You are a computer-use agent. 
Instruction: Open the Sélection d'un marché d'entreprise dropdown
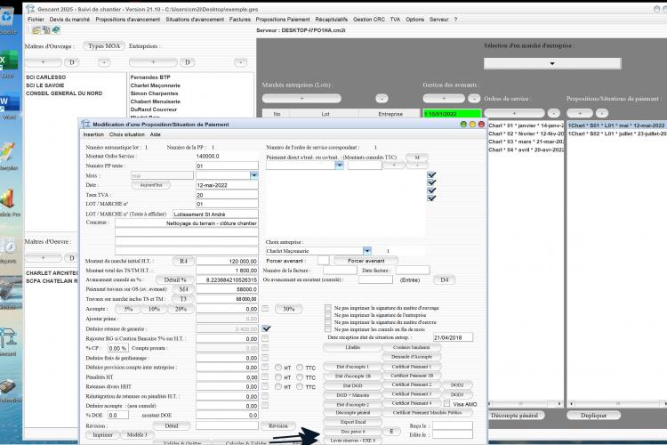click(552, 63)
